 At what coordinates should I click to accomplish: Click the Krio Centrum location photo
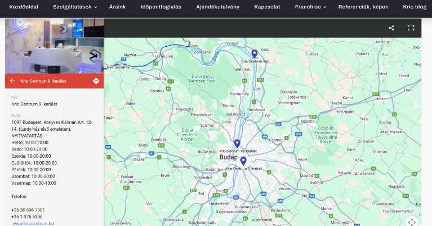pyautogui.click(x=54, y=46)
